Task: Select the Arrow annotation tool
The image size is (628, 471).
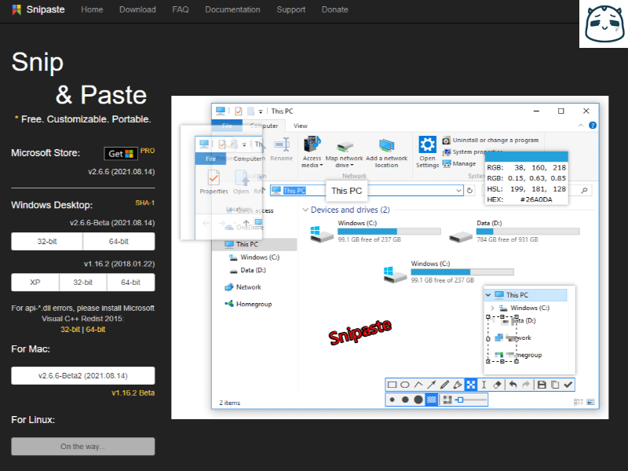Action: (x=431, y=385)
